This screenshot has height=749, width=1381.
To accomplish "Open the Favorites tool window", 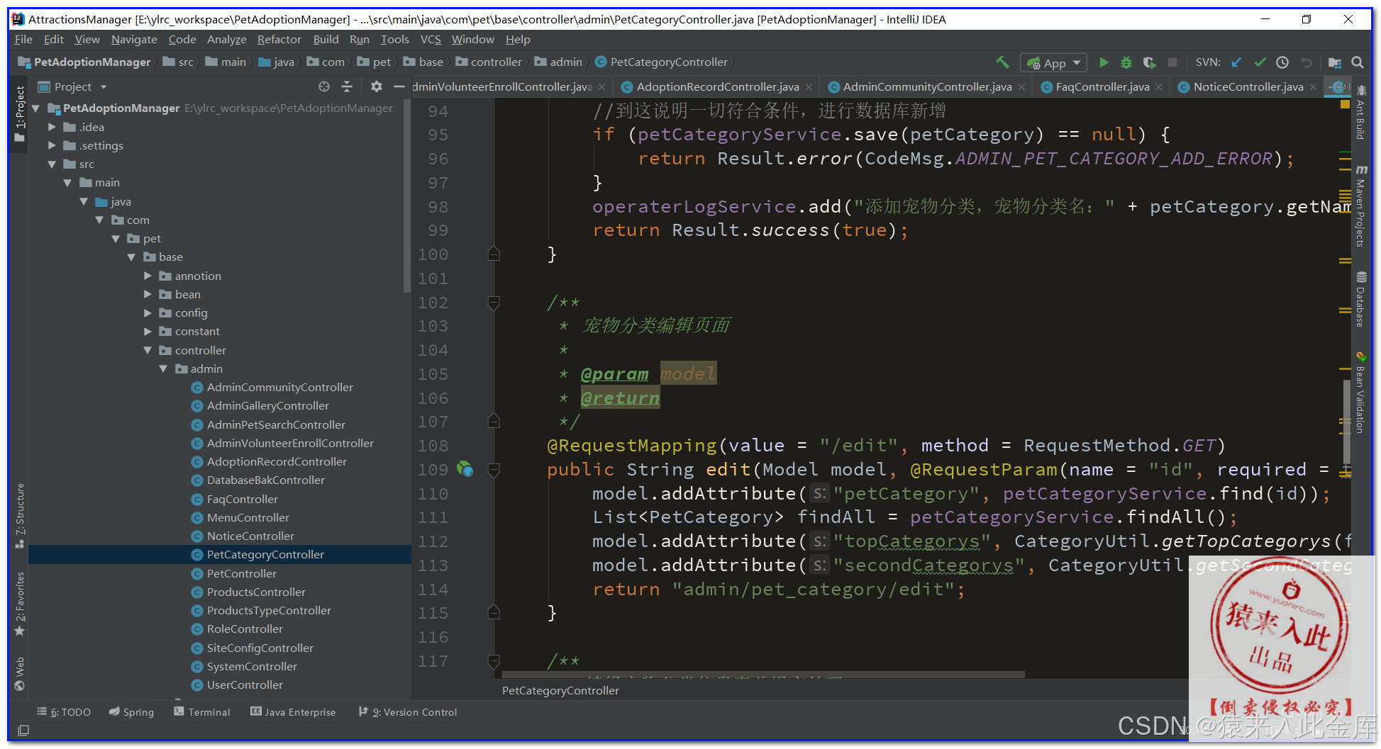I will coord(20,604).
